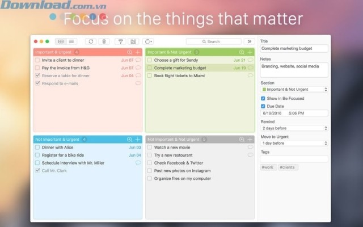This screenshot has height=227, width=363.
Task: Click the trash delete icon
Action: tap(103, 41)
